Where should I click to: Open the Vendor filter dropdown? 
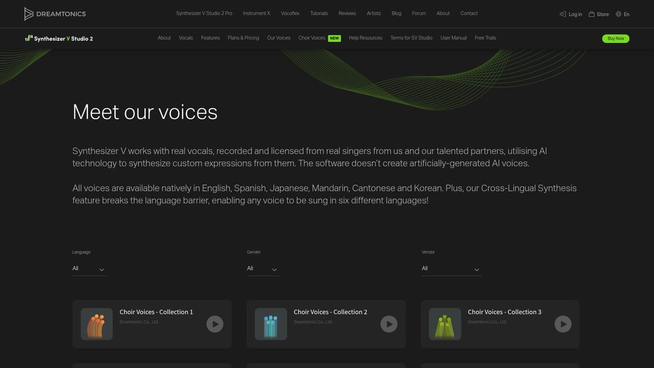tap(451, 269)
